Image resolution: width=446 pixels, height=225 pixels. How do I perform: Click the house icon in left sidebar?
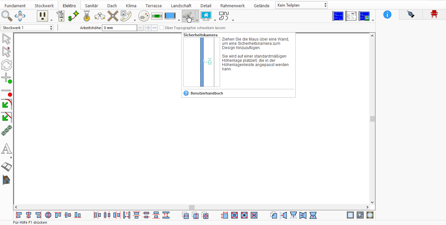pos(7,180)
